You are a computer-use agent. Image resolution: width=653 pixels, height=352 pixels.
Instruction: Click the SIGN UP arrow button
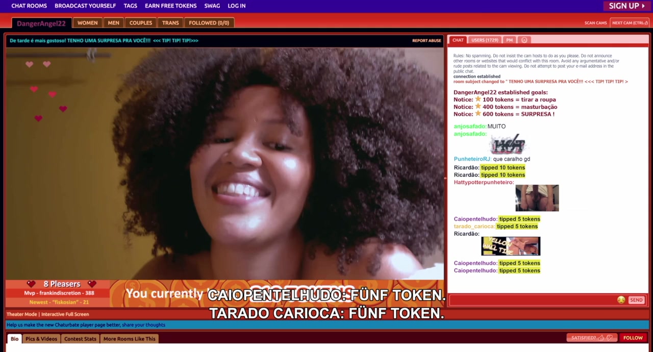627,6
